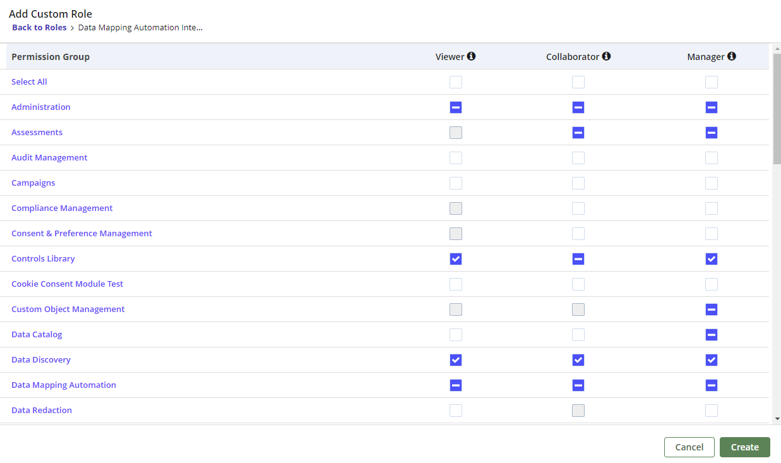The image size is (781, 463).
Task: Go back via Back to Roles link
Action: click(39, 28)
